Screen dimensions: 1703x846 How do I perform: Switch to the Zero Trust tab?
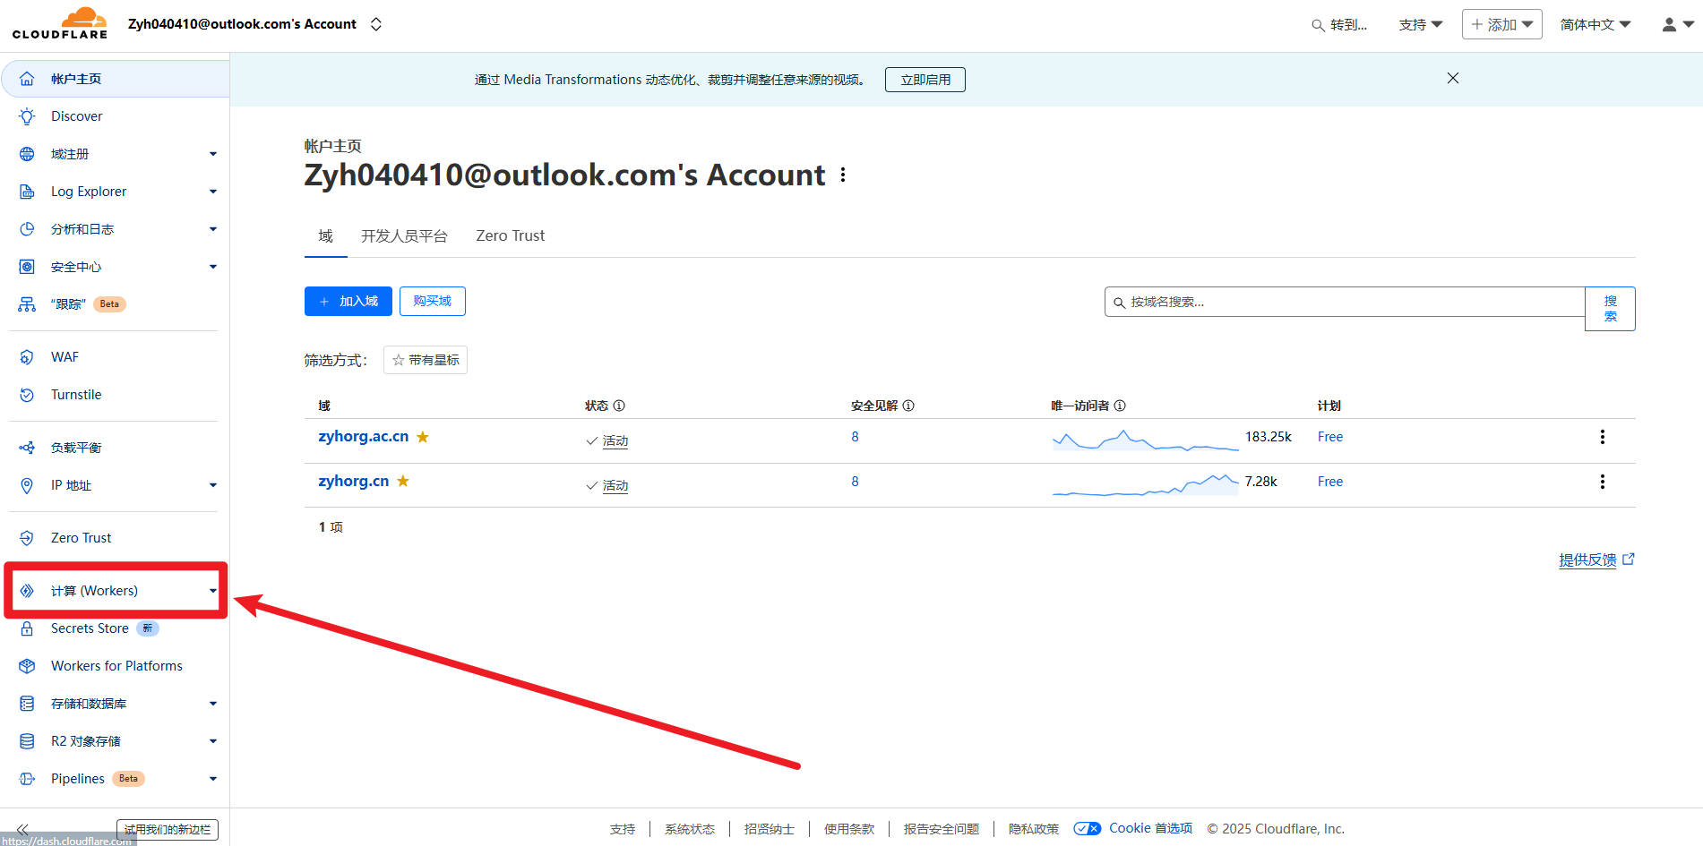[x=511, y=236]
